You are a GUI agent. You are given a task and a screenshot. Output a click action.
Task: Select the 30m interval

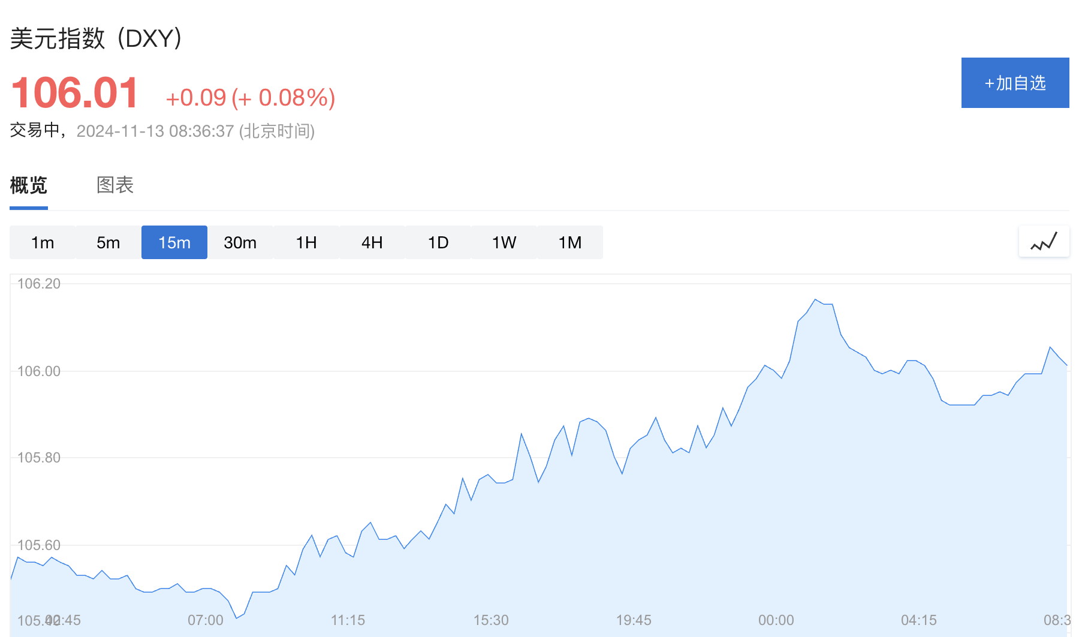pos(240,242)
